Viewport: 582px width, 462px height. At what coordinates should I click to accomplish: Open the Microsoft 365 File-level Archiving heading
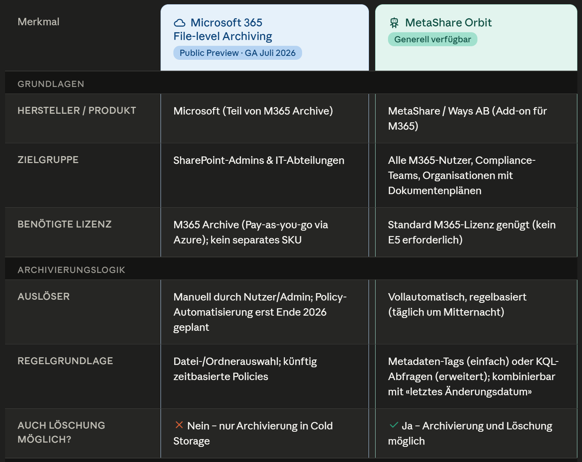(223, 30)
